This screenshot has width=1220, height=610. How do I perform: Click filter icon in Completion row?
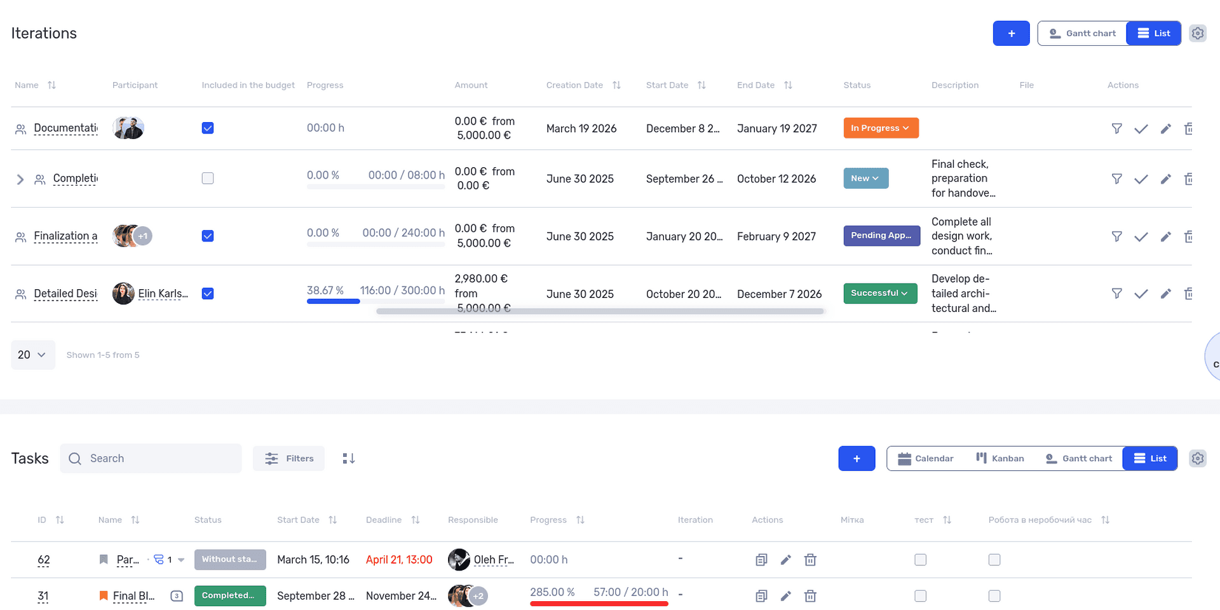pos(1116,179)
